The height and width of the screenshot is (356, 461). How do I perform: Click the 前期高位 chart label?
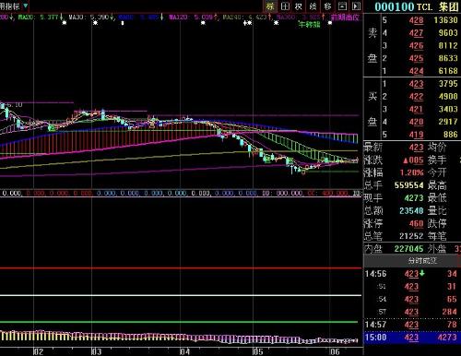pyautogui.click(x=345, y=18)
